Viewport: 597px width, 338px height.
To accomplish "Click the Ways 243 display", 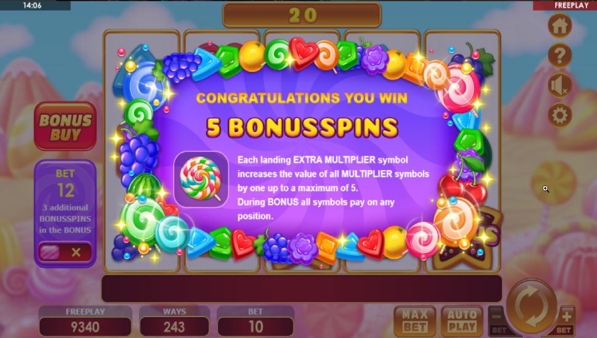I will coord(174,326).
